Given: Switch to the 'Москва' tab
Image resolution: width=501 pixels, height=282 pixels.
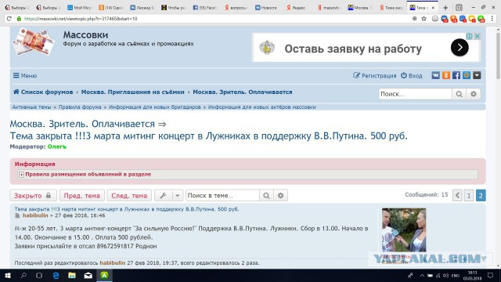Looking at the screenshot, I should click(359, 7).
